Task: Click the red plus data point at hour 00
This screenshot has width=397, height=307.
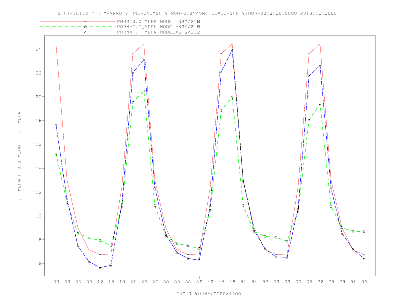Action: 56,44
